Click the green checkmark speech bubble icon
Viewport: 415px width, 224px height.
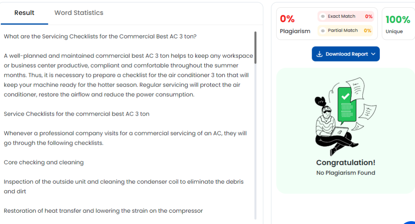[x=346, y=97]
